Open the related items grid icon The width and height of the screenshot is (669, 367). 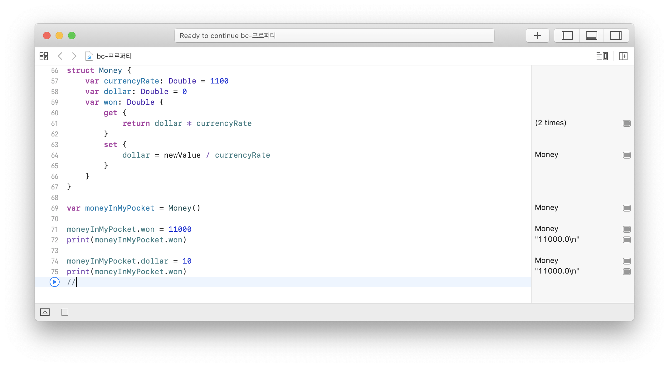[44, 56]
